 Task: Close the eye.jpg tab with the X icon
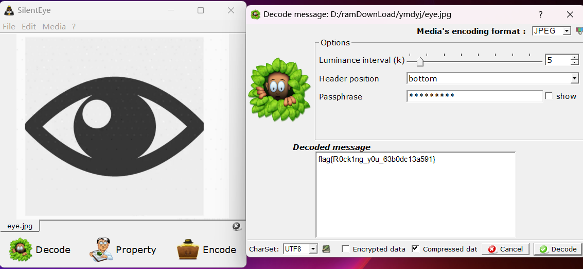point(236,226)
